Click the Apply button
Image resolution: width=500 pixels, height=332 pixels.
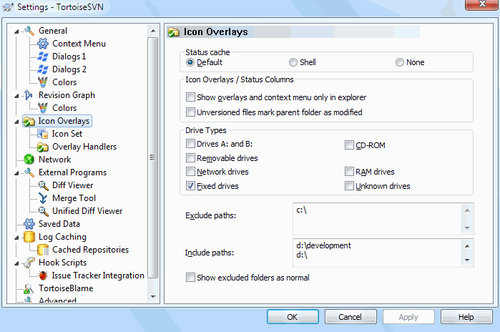pyautogui.click(x=408, y=317)
